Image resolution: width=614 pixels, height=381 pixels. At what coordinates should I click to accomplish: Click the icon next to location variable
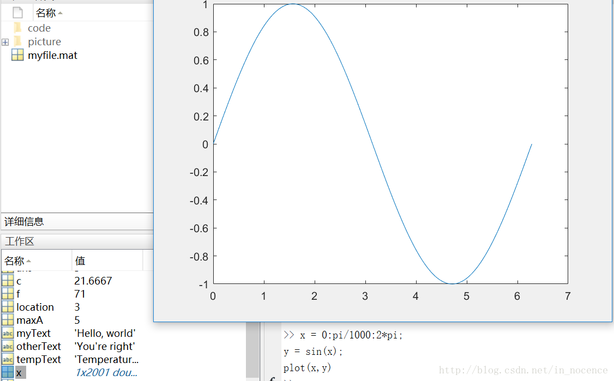point(7,307)
